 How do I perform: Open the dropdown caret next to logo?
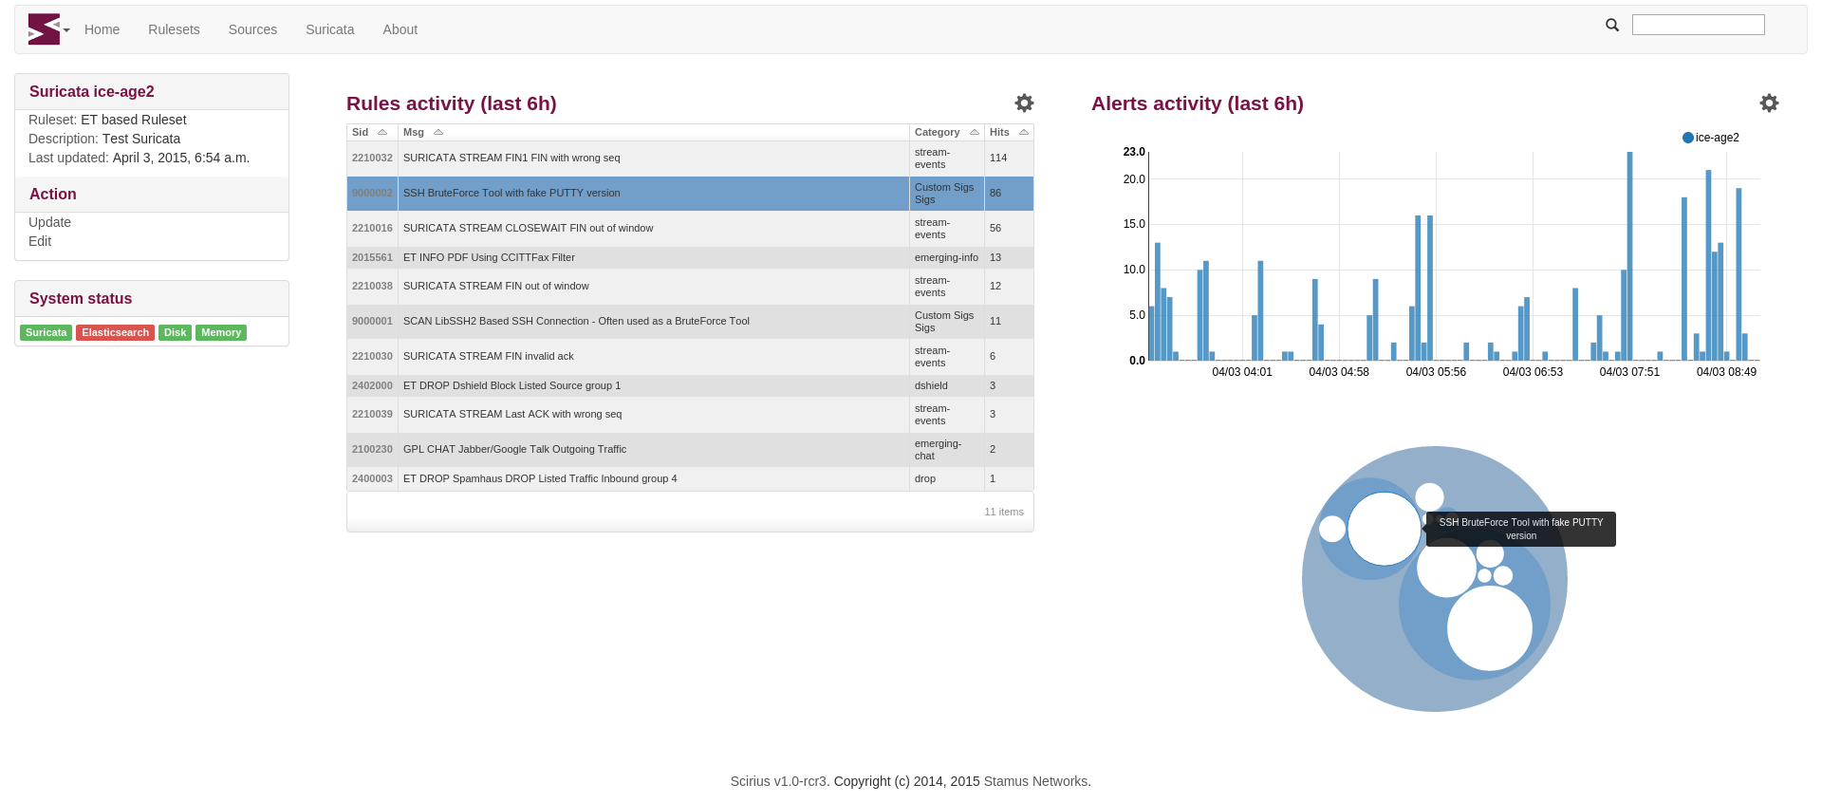pos(66,30)
